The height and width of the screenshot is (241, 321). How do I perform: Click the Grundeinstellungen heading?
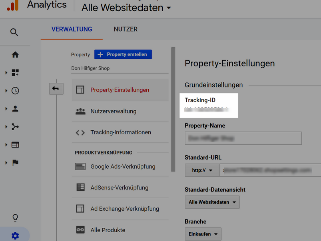click(213, 85)
